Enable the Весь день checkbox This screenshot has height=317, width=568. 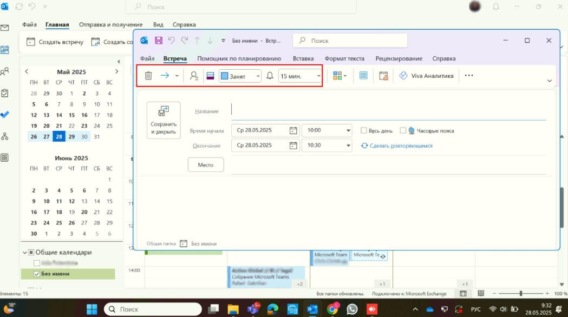[x=363, y=130]
